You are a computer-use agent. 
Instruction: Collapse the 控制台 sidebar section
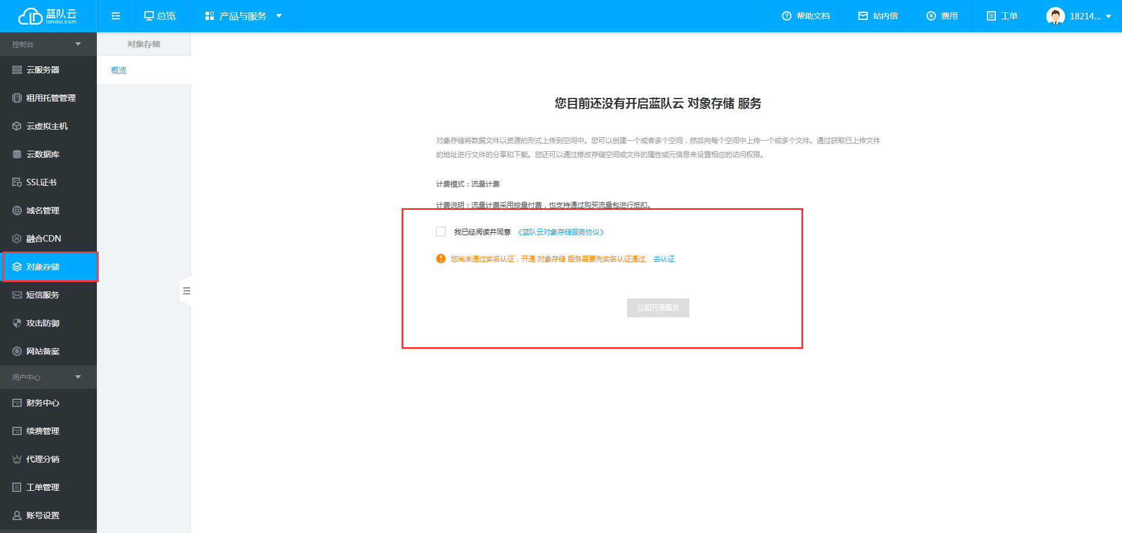tap(78, 44)
